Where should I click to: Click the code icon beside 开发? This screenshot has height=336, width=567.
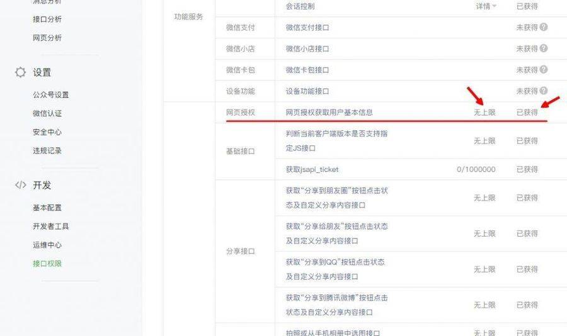click(x=20, y=185)
